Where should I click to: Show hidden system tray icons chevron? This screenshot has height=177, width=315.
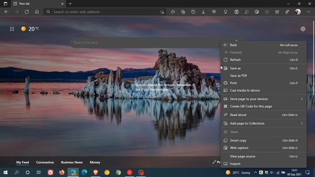tap(255, 173)
